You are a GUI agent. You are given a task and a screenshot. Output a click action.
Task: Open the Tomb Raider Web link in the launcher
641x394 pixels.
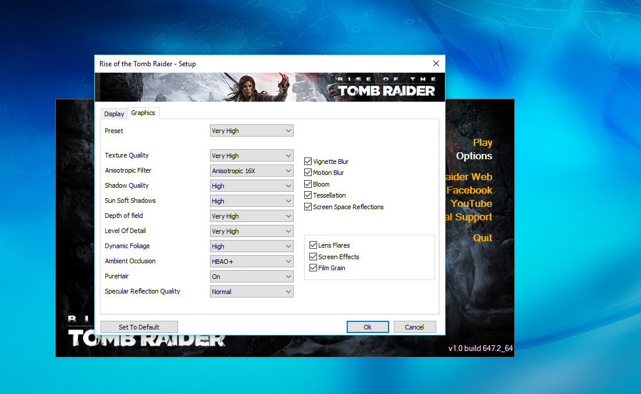tap(469, 177)
